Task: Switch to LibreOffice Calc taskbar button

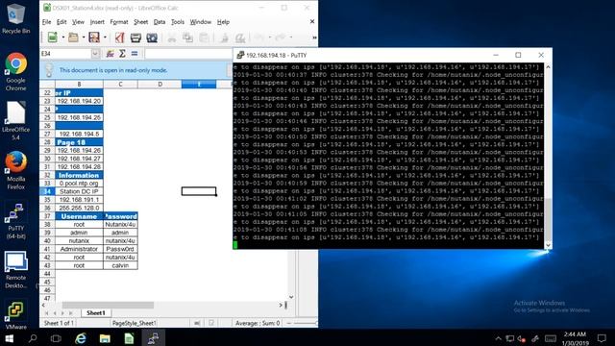Action: click(129, 338)
